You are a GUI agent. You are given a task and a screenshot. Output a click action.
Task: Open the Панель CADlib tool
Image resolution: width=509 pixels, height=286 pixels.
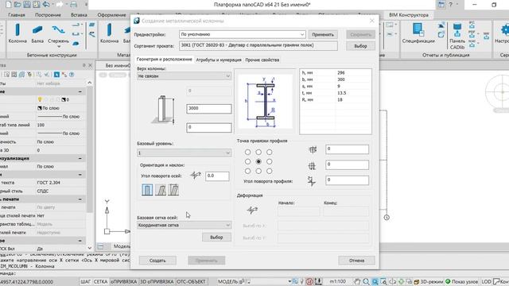457,37
